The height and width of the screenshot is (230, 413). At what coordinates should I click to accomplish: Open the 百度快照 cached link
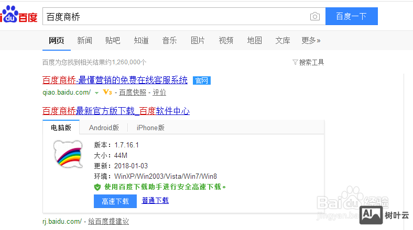point(133,93)
